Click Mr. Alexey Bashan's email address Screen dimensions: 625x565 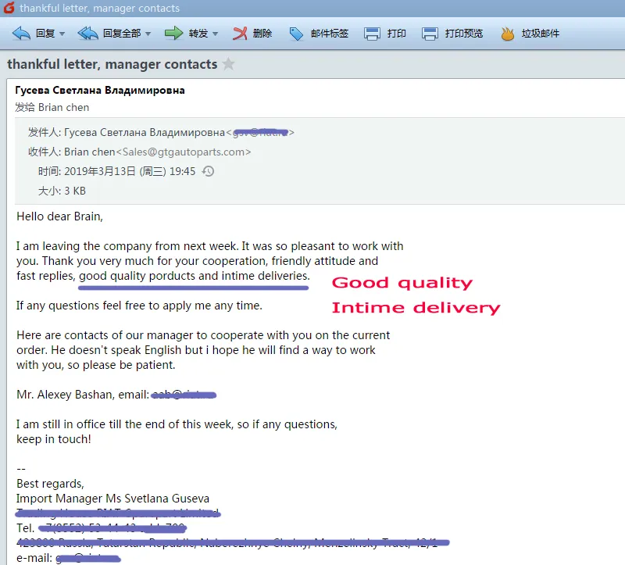click(x=183, y=395)
